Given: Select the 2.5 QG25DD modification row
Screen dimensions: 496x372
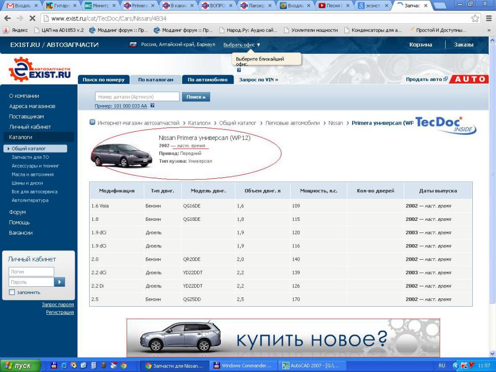Looking at the screenshot, I should 281,299.
